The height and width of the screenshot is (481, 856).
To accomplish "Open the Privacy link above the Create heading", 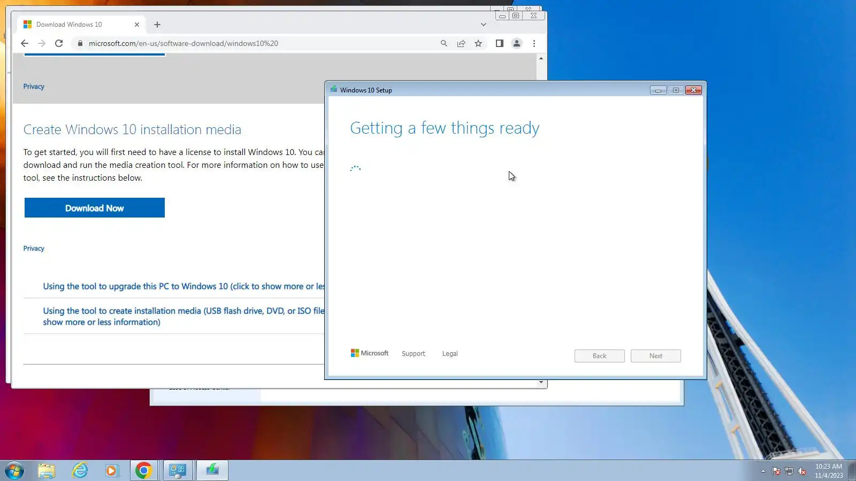I will (x=34, y=87).
